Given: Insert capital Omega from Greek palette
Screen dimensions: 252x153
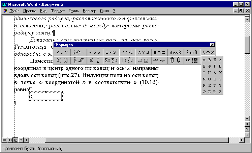Looking at the screenshot, I should tap(204, 92).
